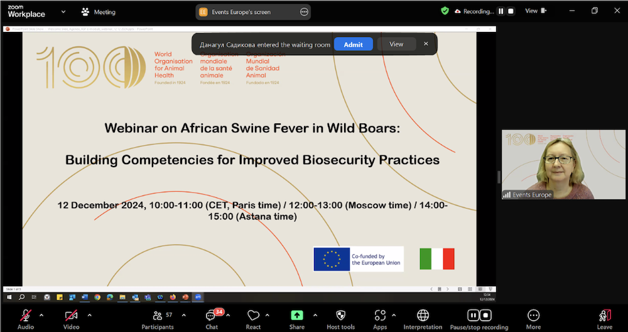View the waiting room list
The width and height of the screenshot is (628, 332).
396,44
